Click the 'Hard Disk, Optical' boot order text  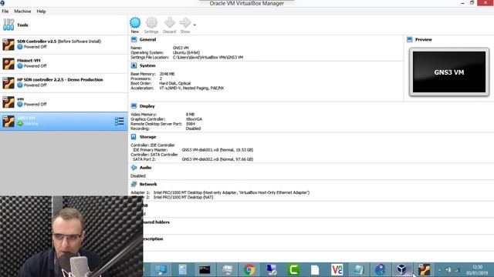tap(175, 84)
